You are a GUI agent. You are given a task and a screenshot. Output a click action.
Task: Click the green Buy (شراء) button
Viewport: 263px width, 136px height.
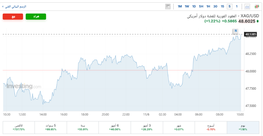36,17
